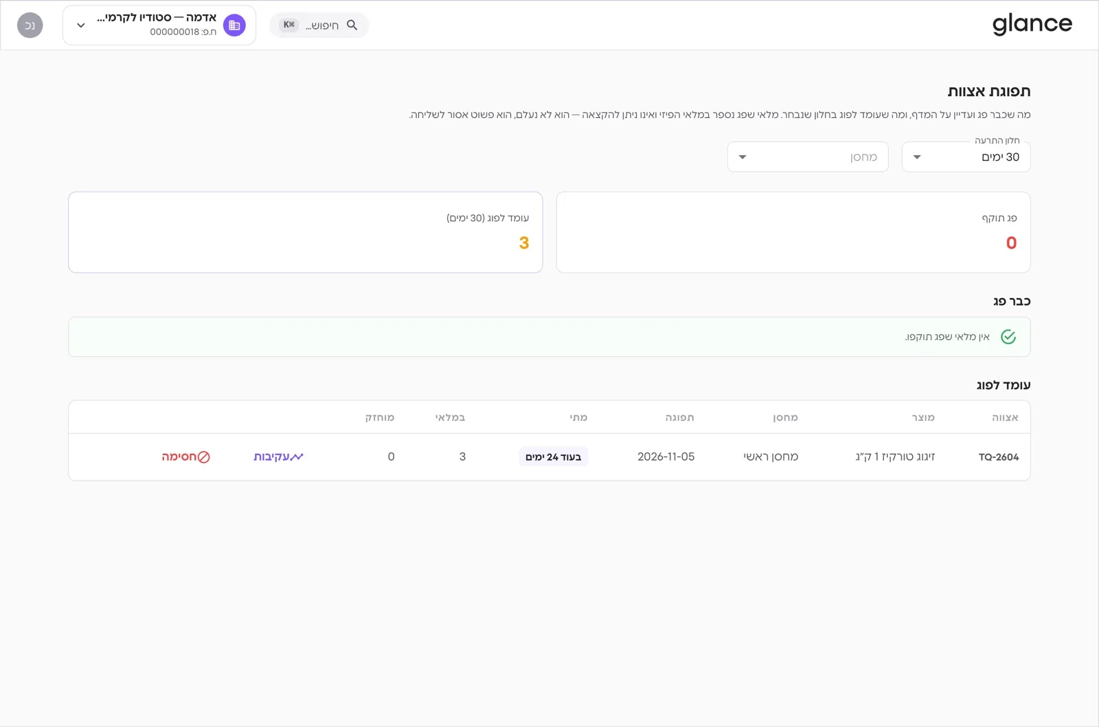Click the ⌘K keyboard shortcut badge

pos(289,25)
